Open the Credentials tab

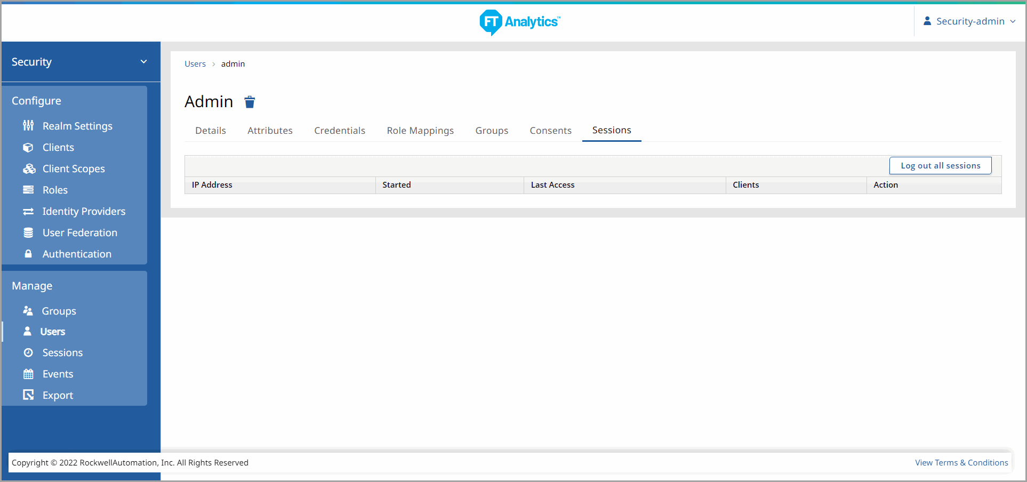(340, 131)
